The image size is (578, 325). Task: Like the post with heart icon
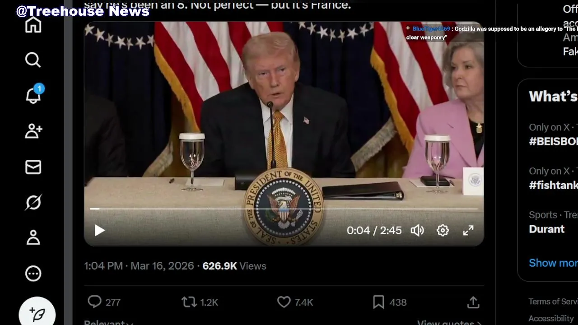click(284, 302)
